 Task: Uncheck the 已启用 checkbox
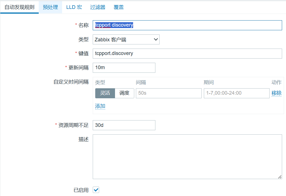[x=96, y=190]
